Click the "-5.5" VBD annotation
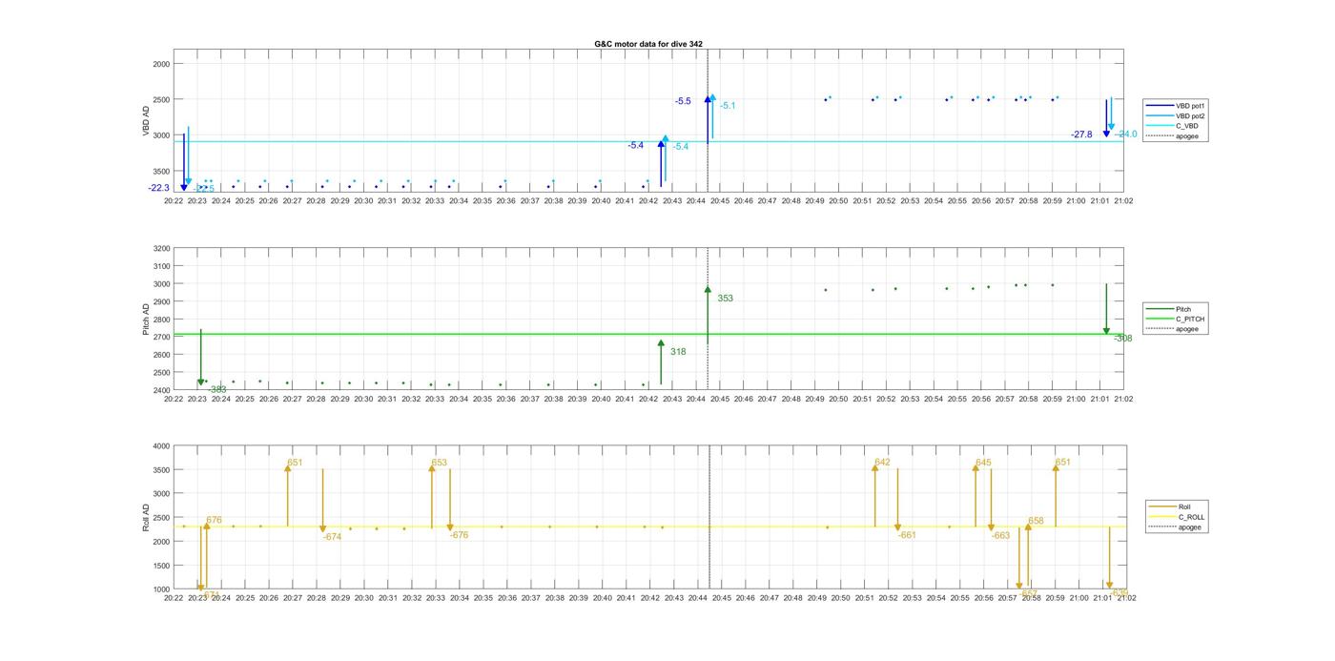The width and height of the screenshot is (1335, 661). [x=683, y=101]
